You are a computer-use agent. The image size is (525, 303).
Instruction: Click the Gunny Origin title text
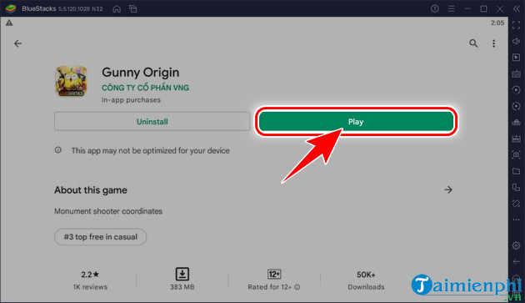[141, 73]
